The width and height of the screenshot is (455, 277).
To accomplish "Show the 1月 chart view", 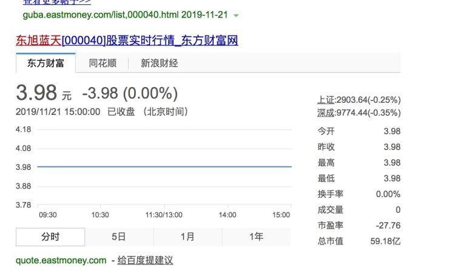I will pos(187,236).
